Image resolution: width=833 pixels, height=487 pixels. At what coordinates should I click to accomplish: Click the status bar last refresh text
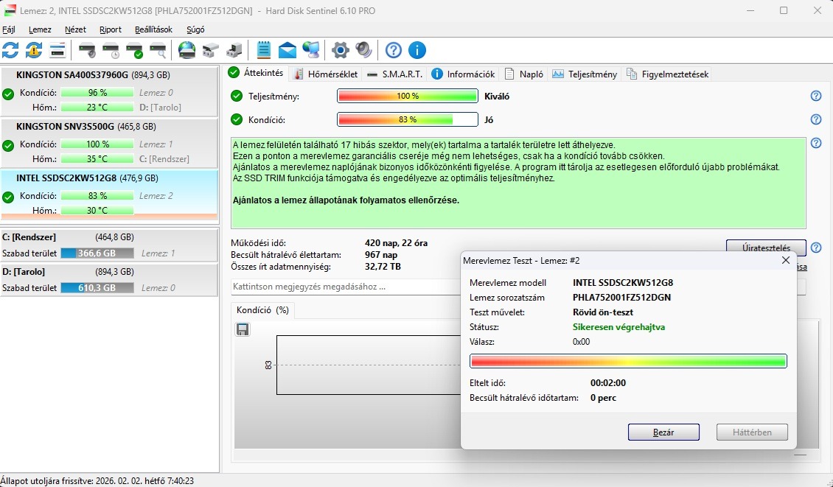(x=97, y=480)
